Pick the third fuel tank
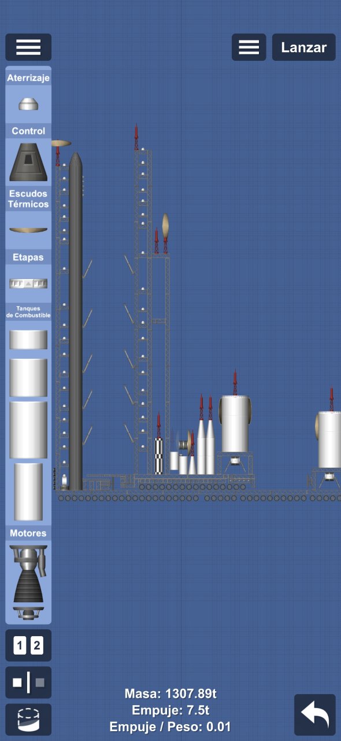The width and height of the screenshot is (341, 741). [x=28, y=430]
